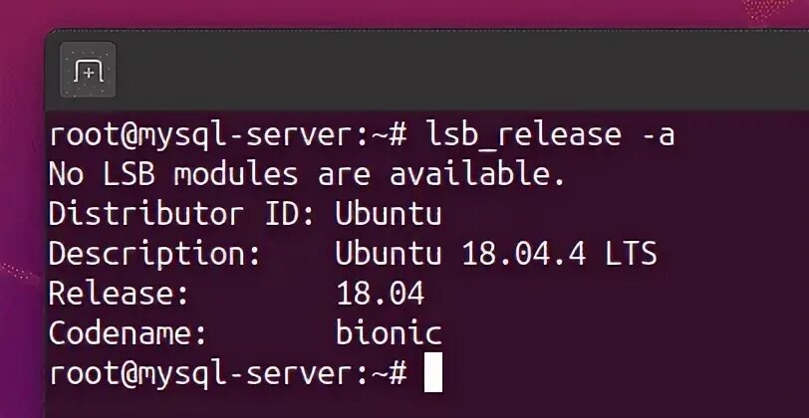
Task: Click the '18.04' release value
Action: [x=381, y=294]
